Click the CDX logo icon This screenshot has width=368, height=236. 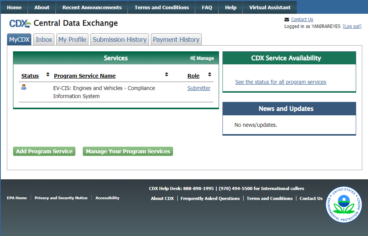pyautogui.click(x=20, y=23)
